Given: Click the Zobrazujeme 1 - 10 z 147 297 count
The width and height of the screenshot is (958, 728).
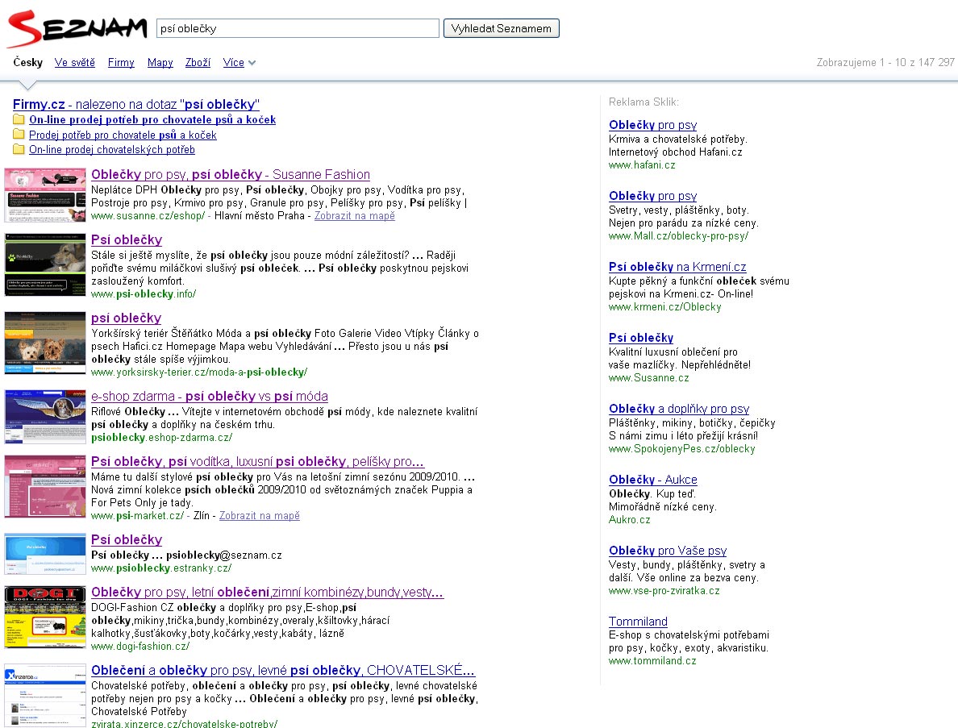Looking at the screenshot, I should tap(885, 62).
